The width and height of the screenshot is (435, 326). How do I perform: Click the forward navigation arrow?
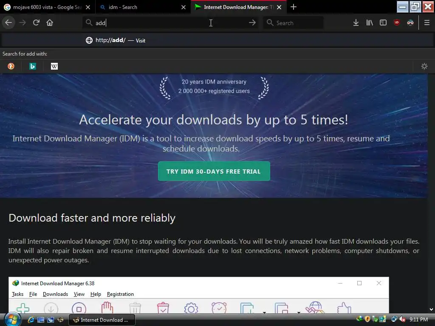(x=23, y=23)
